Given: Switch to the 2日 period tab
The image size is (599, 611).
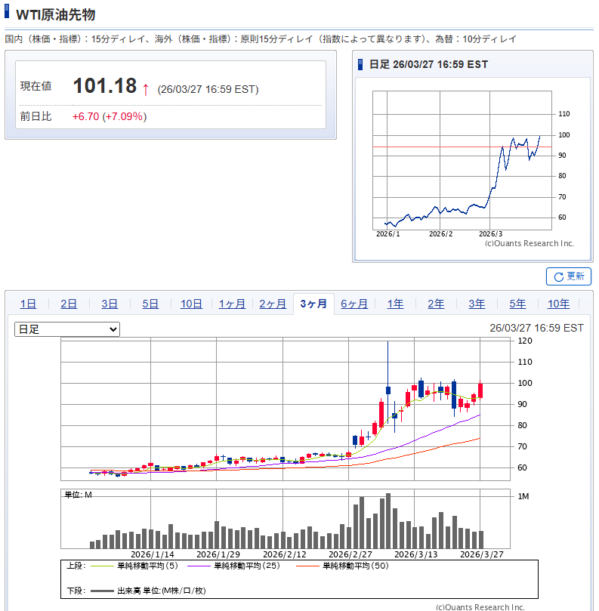Looking at the screenshot, I should 69,304.
